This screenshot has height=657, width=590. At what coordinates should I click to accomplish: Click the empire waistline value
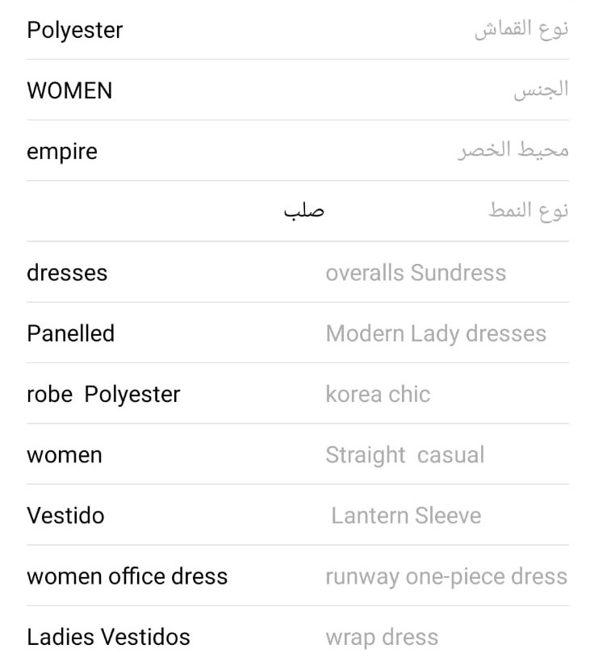62,152
